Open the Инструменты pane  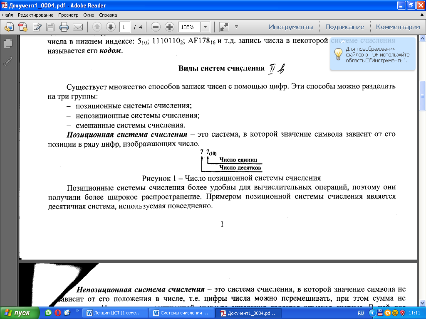(291, 27)
